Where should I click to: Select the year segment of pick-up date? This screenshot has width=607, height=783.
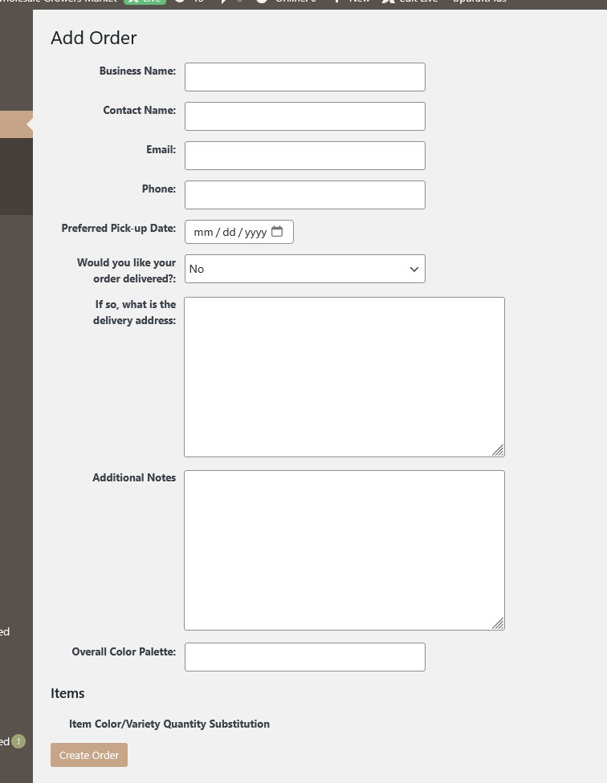[x=255, y=233]
